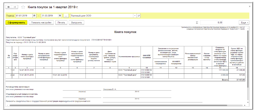The height and width of the screenshot is (111, 255).
Task: Click the forward navigation arrow
Action: coord(14,7)
